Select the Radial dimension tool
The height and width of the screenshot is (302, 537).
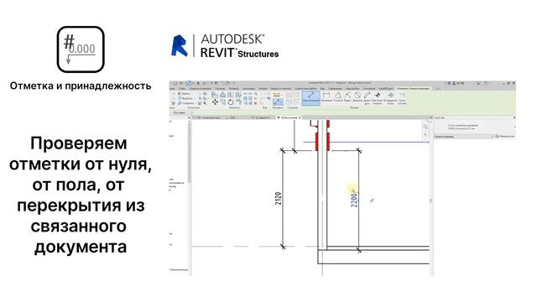[x=347, y=97]
